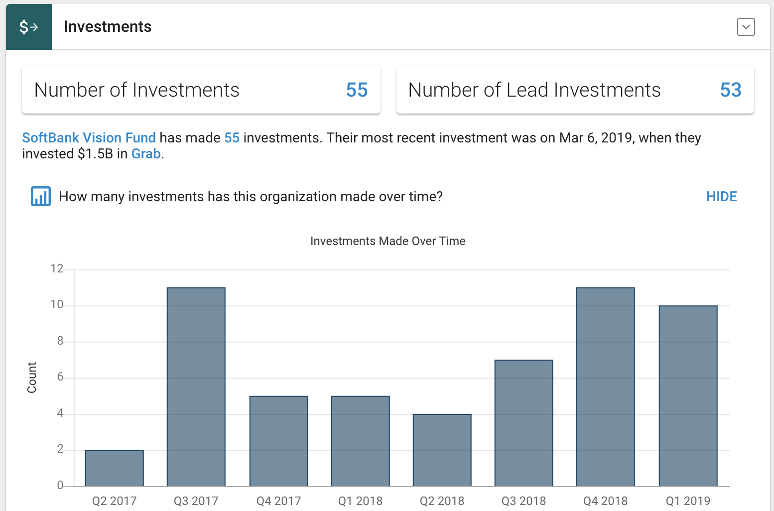This screenshot has width=774, height=511.
Task: Select the Q3 2018 bar
Action: point(524,423)
